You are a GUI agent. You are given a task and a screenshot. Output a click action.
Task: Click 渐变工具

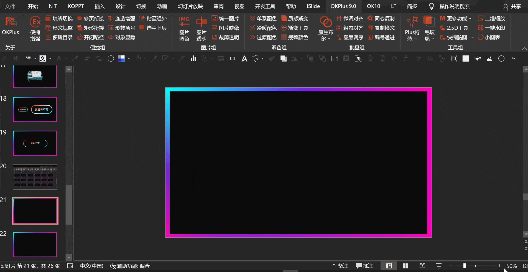pyautogui.click(x=295, y=28)
